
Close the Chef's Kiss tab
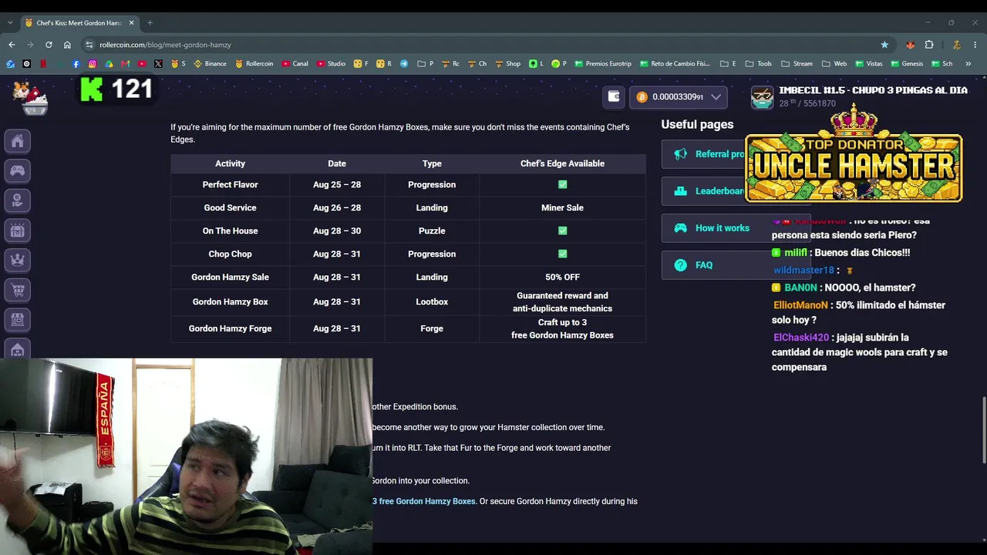click(131, 23)
